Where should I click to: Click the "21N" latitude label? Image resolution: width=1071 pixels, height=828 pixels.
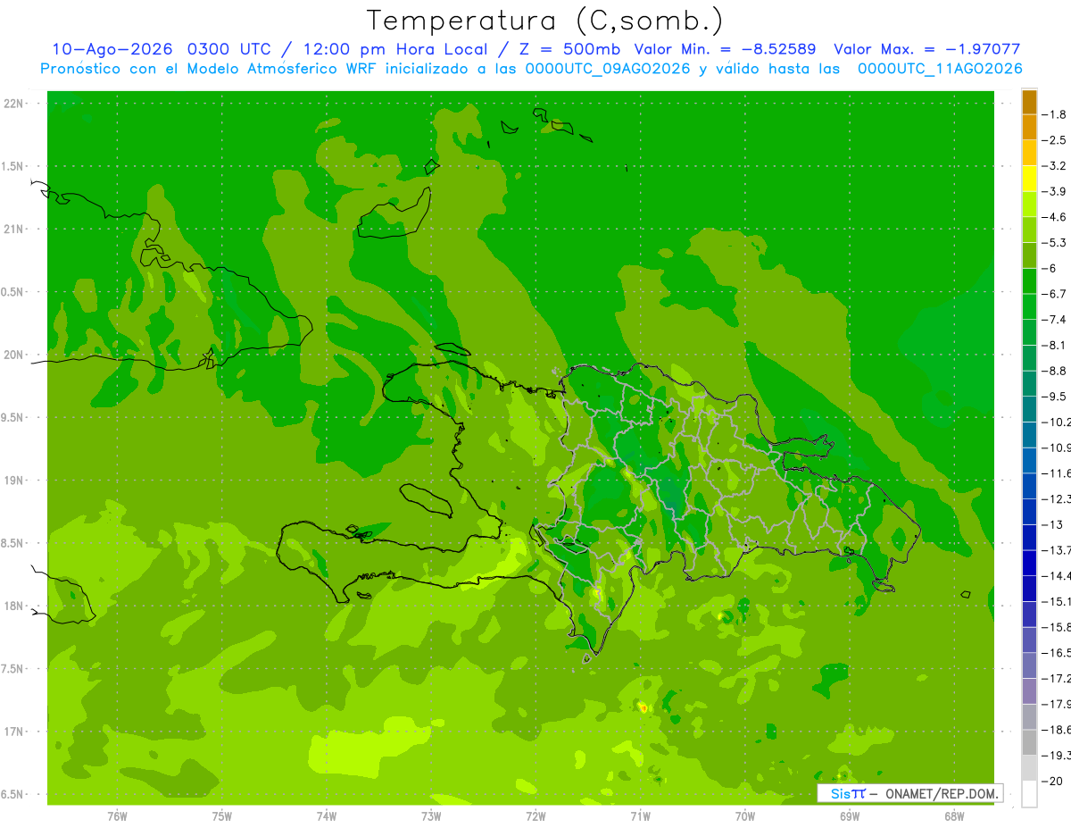pyautogui.click(x=14, y=230)
